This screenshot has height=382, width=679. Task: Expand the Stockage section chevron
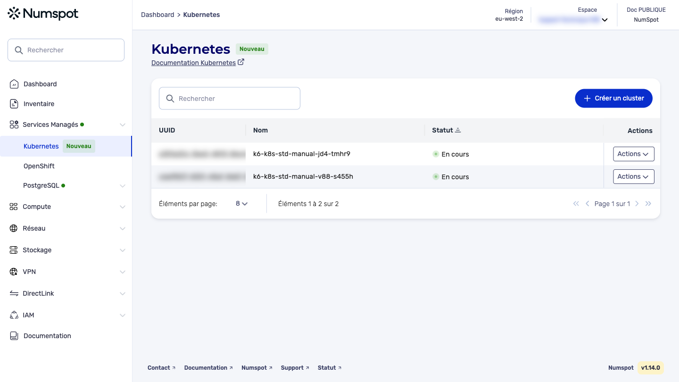tap(123, 250)
